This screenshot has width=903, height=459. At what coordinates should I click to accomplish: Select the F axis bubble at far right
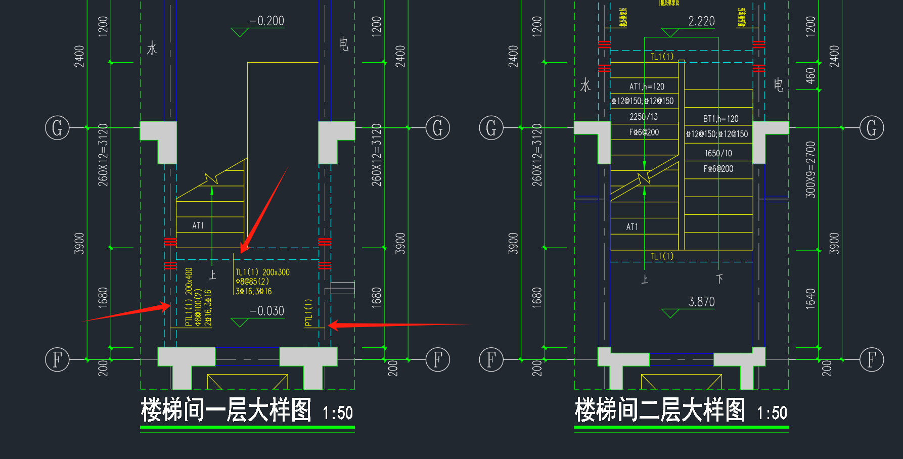coord(872,359)
